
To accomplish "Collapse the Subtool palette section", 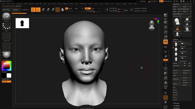I will click(x=175, y=39).
